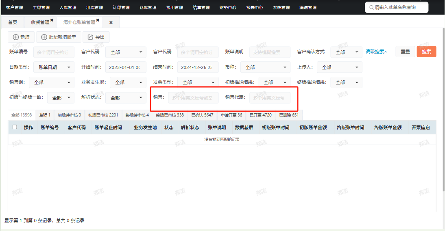Open the 仓库管理 menu
445x231 pixels.
click(x=148, y=7)
